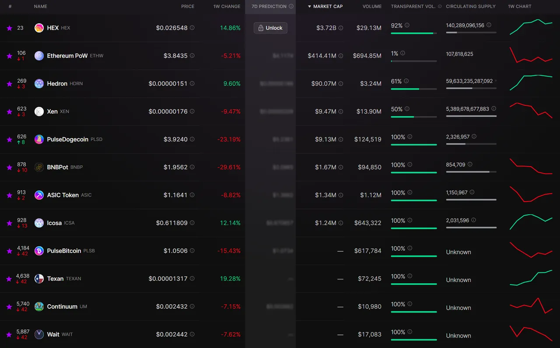The image size is (560, 348).
Task: Sort table by rank # column
Action: tap(10, 7)
